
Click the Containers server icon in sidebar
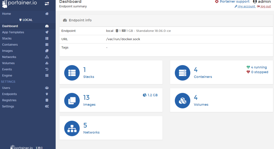(47, 45)
